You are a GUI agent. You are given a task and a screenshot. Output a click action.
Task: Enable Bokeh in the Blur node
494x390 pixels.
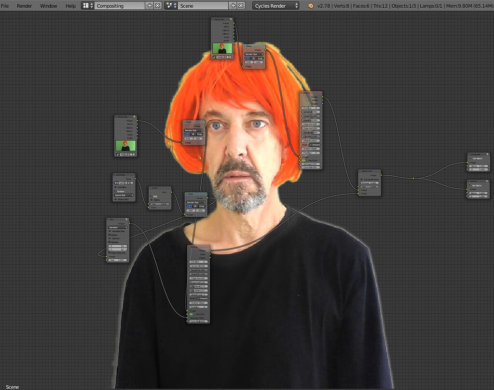point(110,235)
